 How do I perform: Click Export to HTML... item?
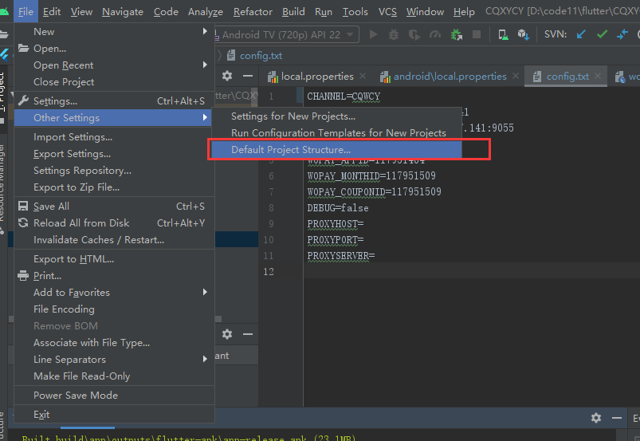tap(114, 259)
